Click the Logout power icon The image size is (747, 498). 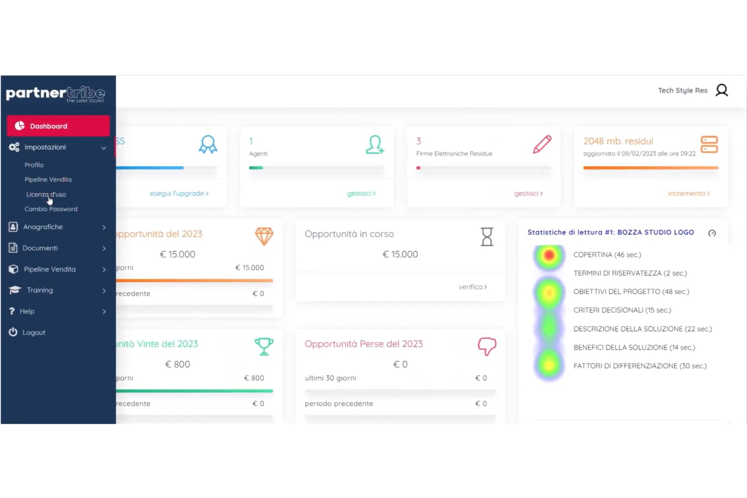[13, 332]
